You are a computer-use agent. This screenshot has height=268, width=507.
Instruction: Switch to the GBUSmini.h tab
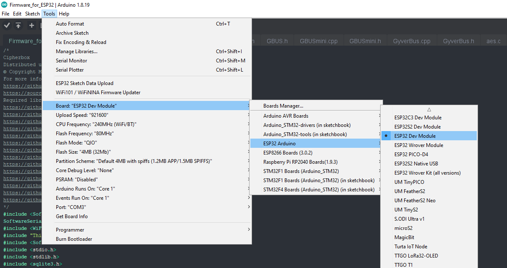click(365, 41)
